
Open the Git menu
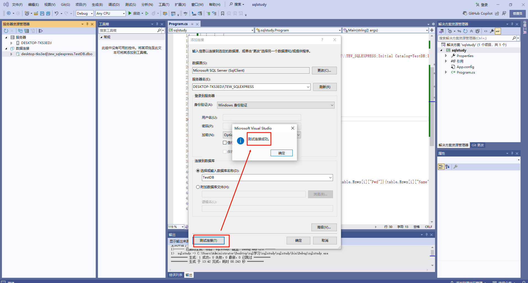point(65,4)
